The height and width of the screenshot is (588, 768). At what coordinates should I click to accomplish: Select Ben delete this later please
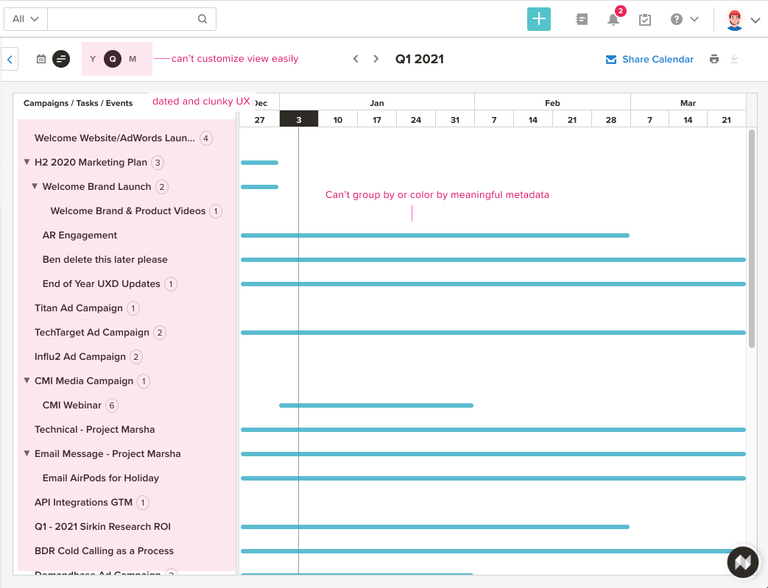pos(105,260)
